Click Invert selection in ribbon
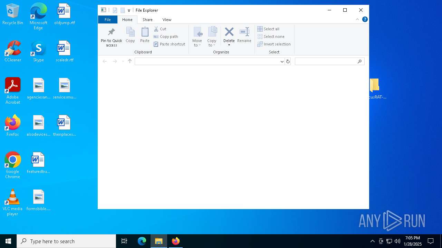The width and height of the screenshot is (442, 248). coord(274,44)
